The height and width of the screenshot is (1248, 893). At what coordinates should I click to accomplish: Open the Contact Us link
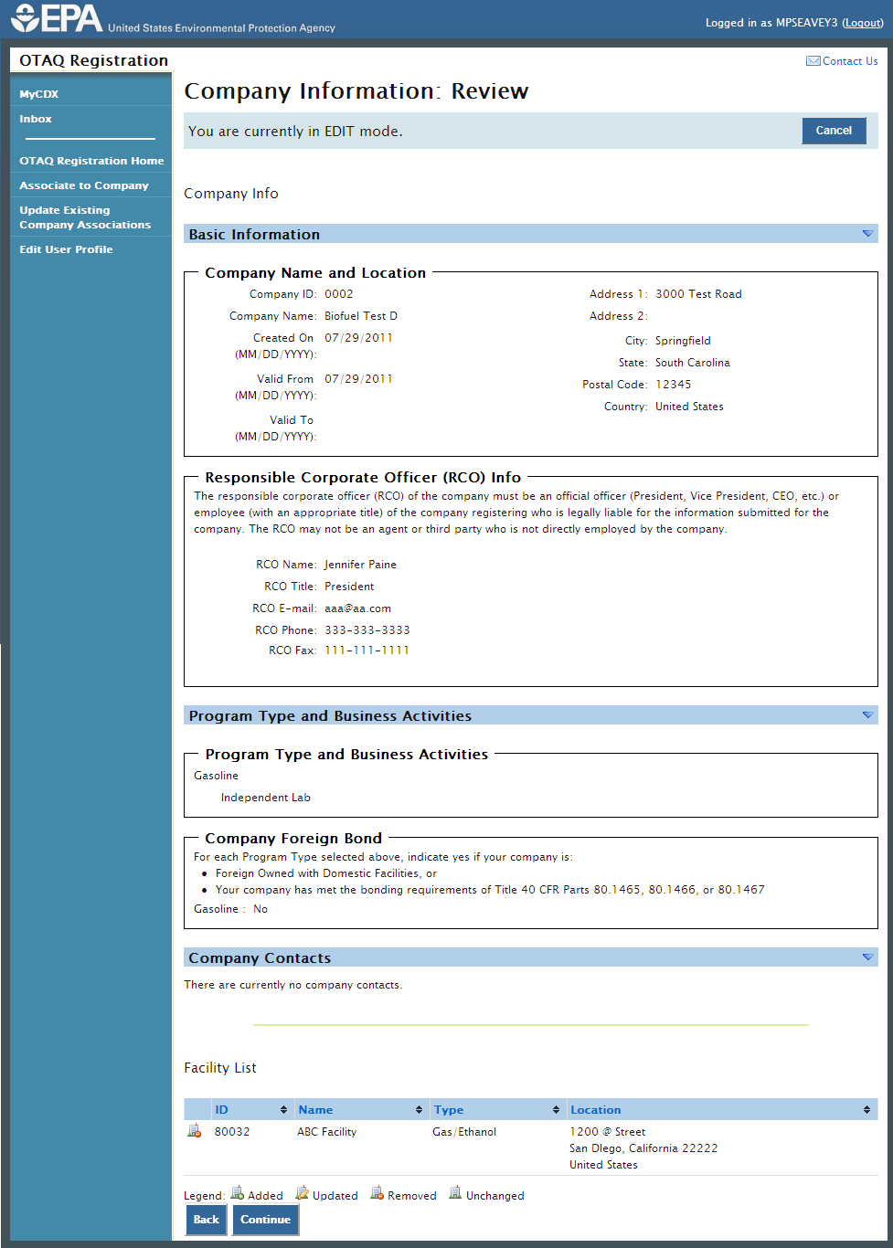coord(850,61)
